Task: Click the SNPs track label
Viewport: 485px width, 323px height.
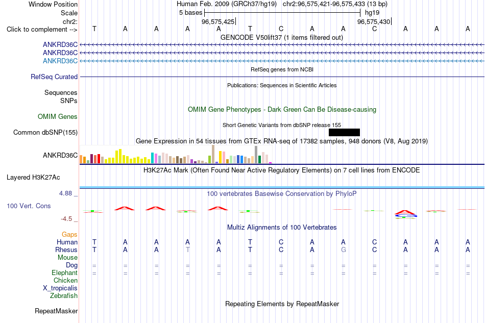Action: (69, 101)
